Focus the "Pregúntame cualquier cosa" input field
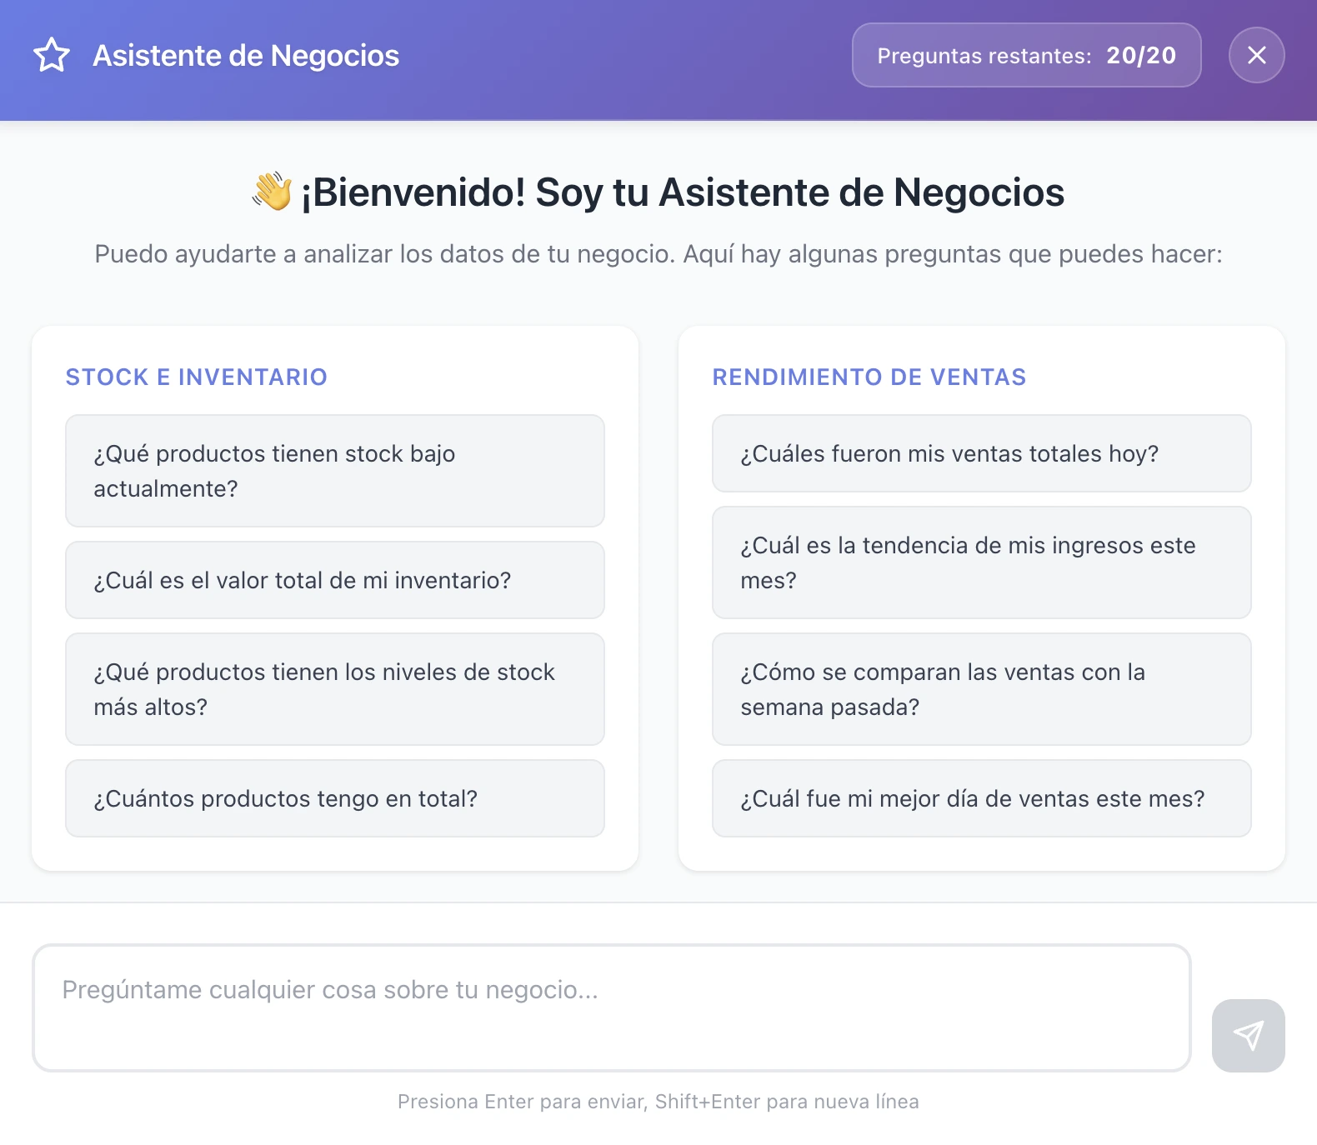The width and height of the screenshot is (1317, 1145). tap(612, 1007)
